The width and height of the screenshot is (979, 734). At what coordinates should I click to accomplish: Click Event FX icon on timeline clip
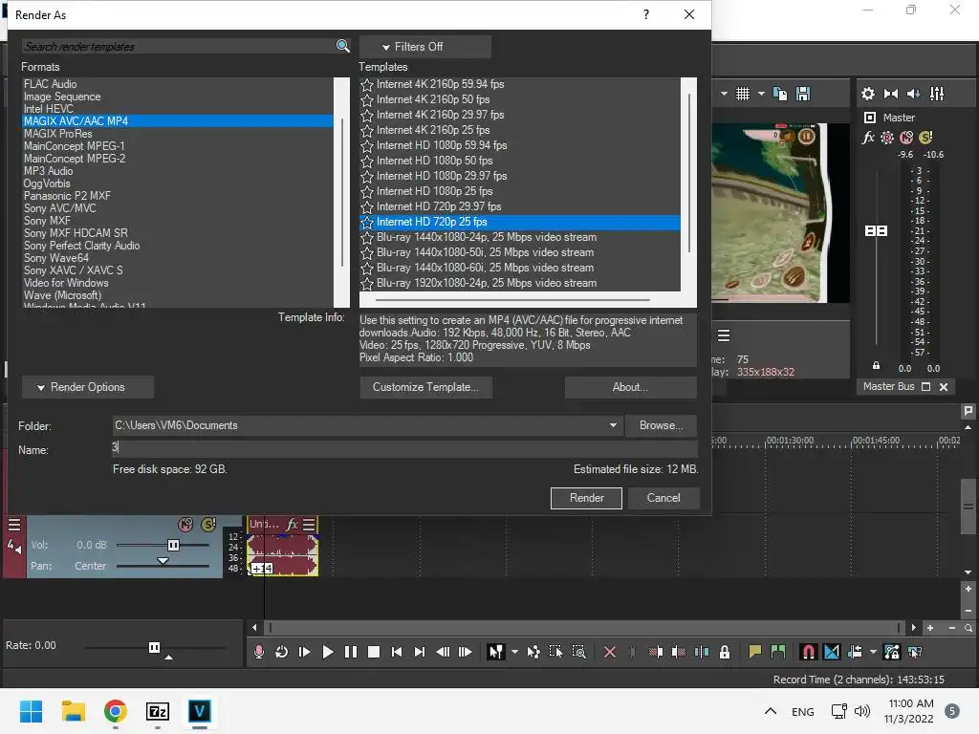coord(292,525)
